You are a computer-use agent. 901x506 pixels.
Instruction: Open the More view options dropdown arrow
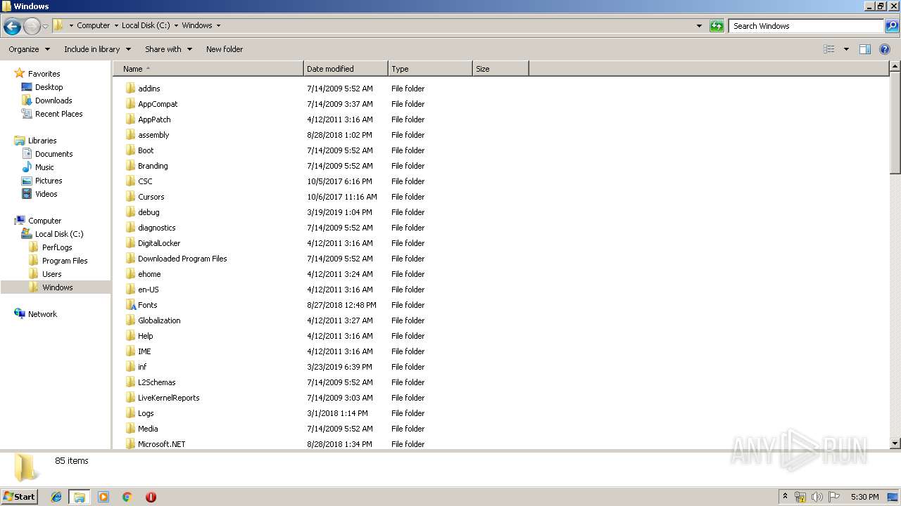(846, 49)
